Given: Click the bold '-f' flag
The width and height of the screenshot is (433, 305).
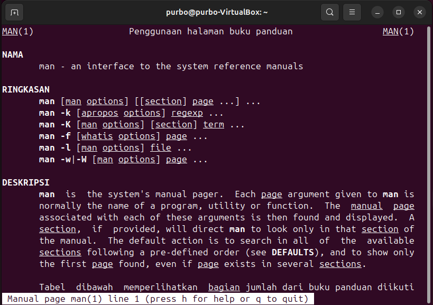Looking at the screenshot, I should coord(66,136).
